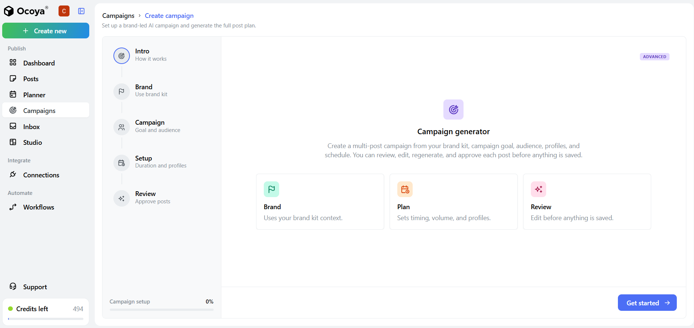This screenshot has height=328, width=694.
Task: Open Workflows under Automate
Action: (46, 207)
